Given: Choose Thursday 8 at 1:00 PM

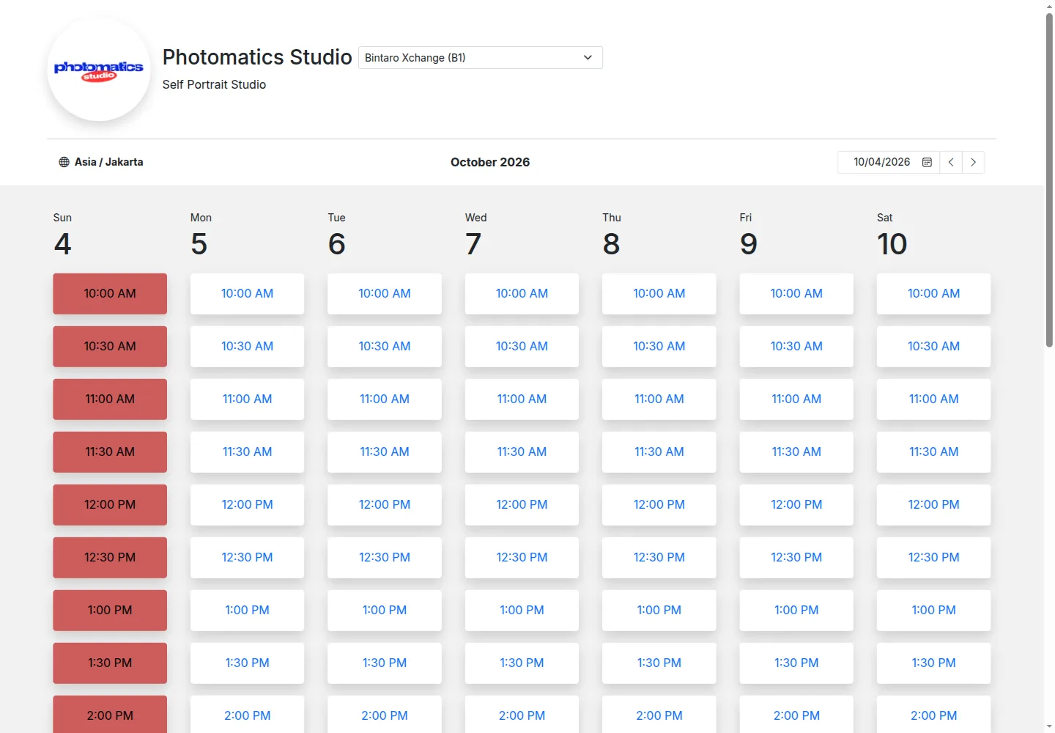Looking at the screenshot, I should tap(659, 611).
